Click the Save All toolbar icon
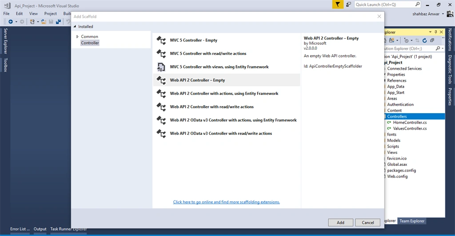The image size is (455, 236). tap(58, 22)
